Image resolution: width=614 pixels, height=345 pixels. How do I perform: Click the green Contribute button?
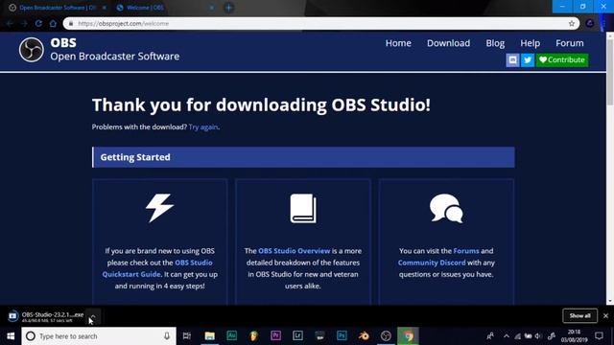click(x=562, y=59)
